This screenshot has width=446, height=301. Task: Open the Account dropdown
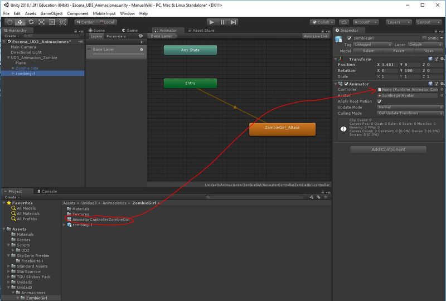pyautogui.click(x=366, y=22)
